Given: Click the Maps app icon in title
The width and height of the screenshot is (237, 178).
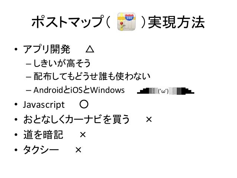Looking at the screenshot, I should (127, 22).
